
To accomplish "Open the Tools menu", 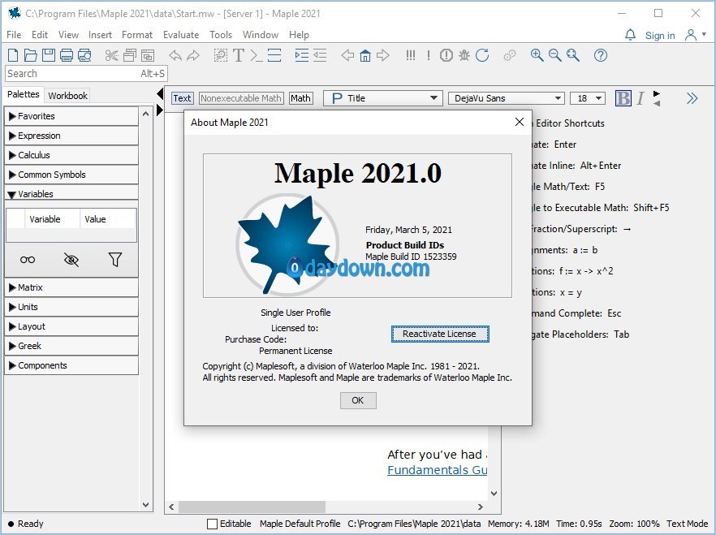I will pos(221,35).
